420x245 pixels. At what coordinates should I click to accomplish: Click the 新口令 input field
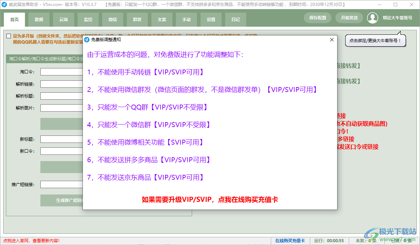(x=62, y=151)
